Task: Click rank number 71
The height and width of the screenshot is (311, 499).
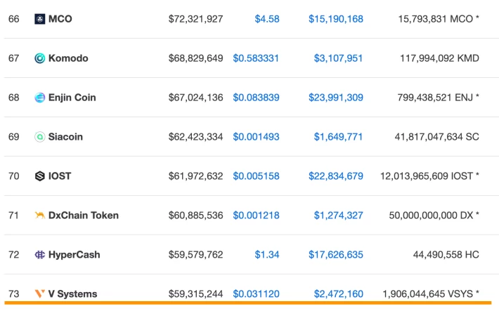Action: pyautogui.click(x=13, y=216)
